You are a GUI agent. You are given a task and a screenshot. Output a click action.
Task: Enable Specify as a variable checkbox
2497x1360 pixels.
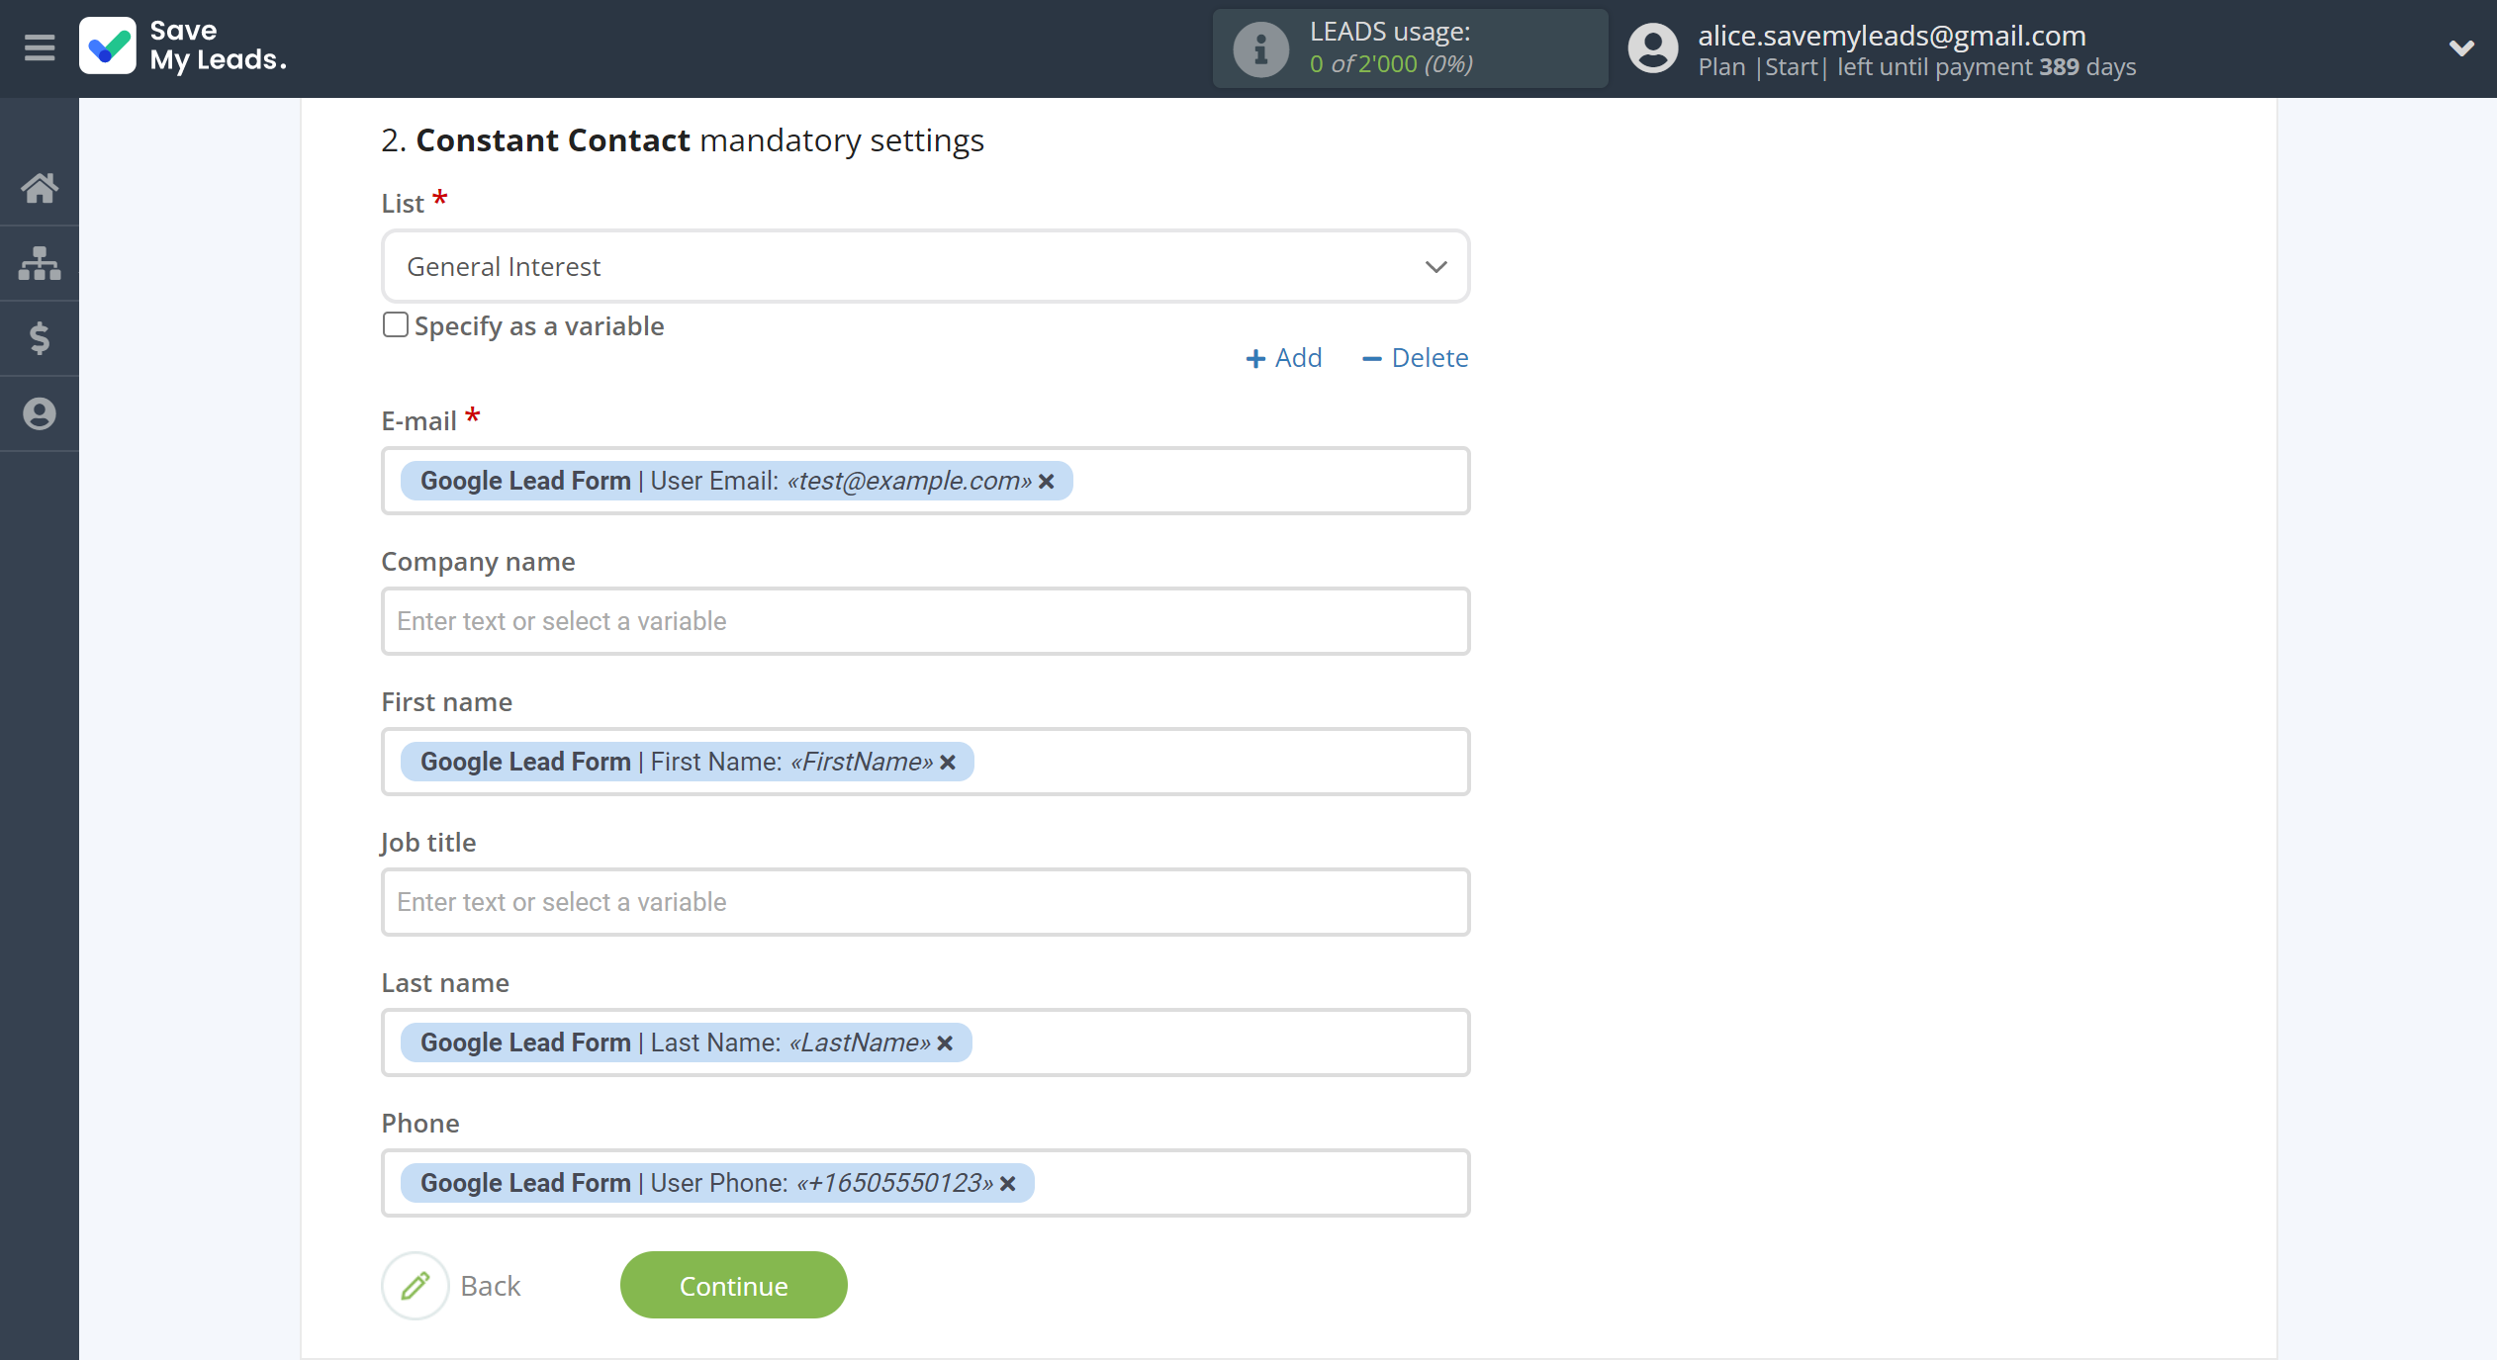396,325
